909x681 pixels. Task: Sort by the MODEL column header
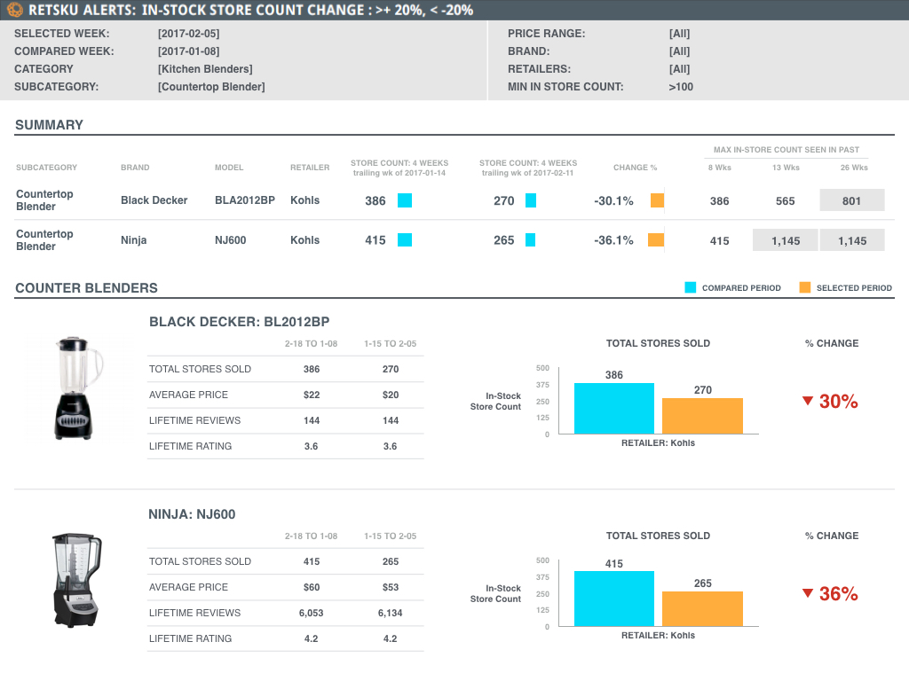tap(229, 168)
